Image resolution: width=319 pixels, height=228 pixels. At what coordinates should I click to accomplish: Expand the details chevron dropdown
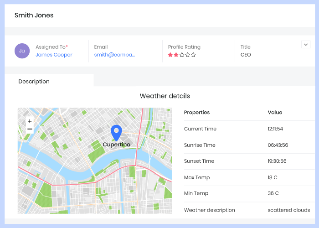point(306,45)
